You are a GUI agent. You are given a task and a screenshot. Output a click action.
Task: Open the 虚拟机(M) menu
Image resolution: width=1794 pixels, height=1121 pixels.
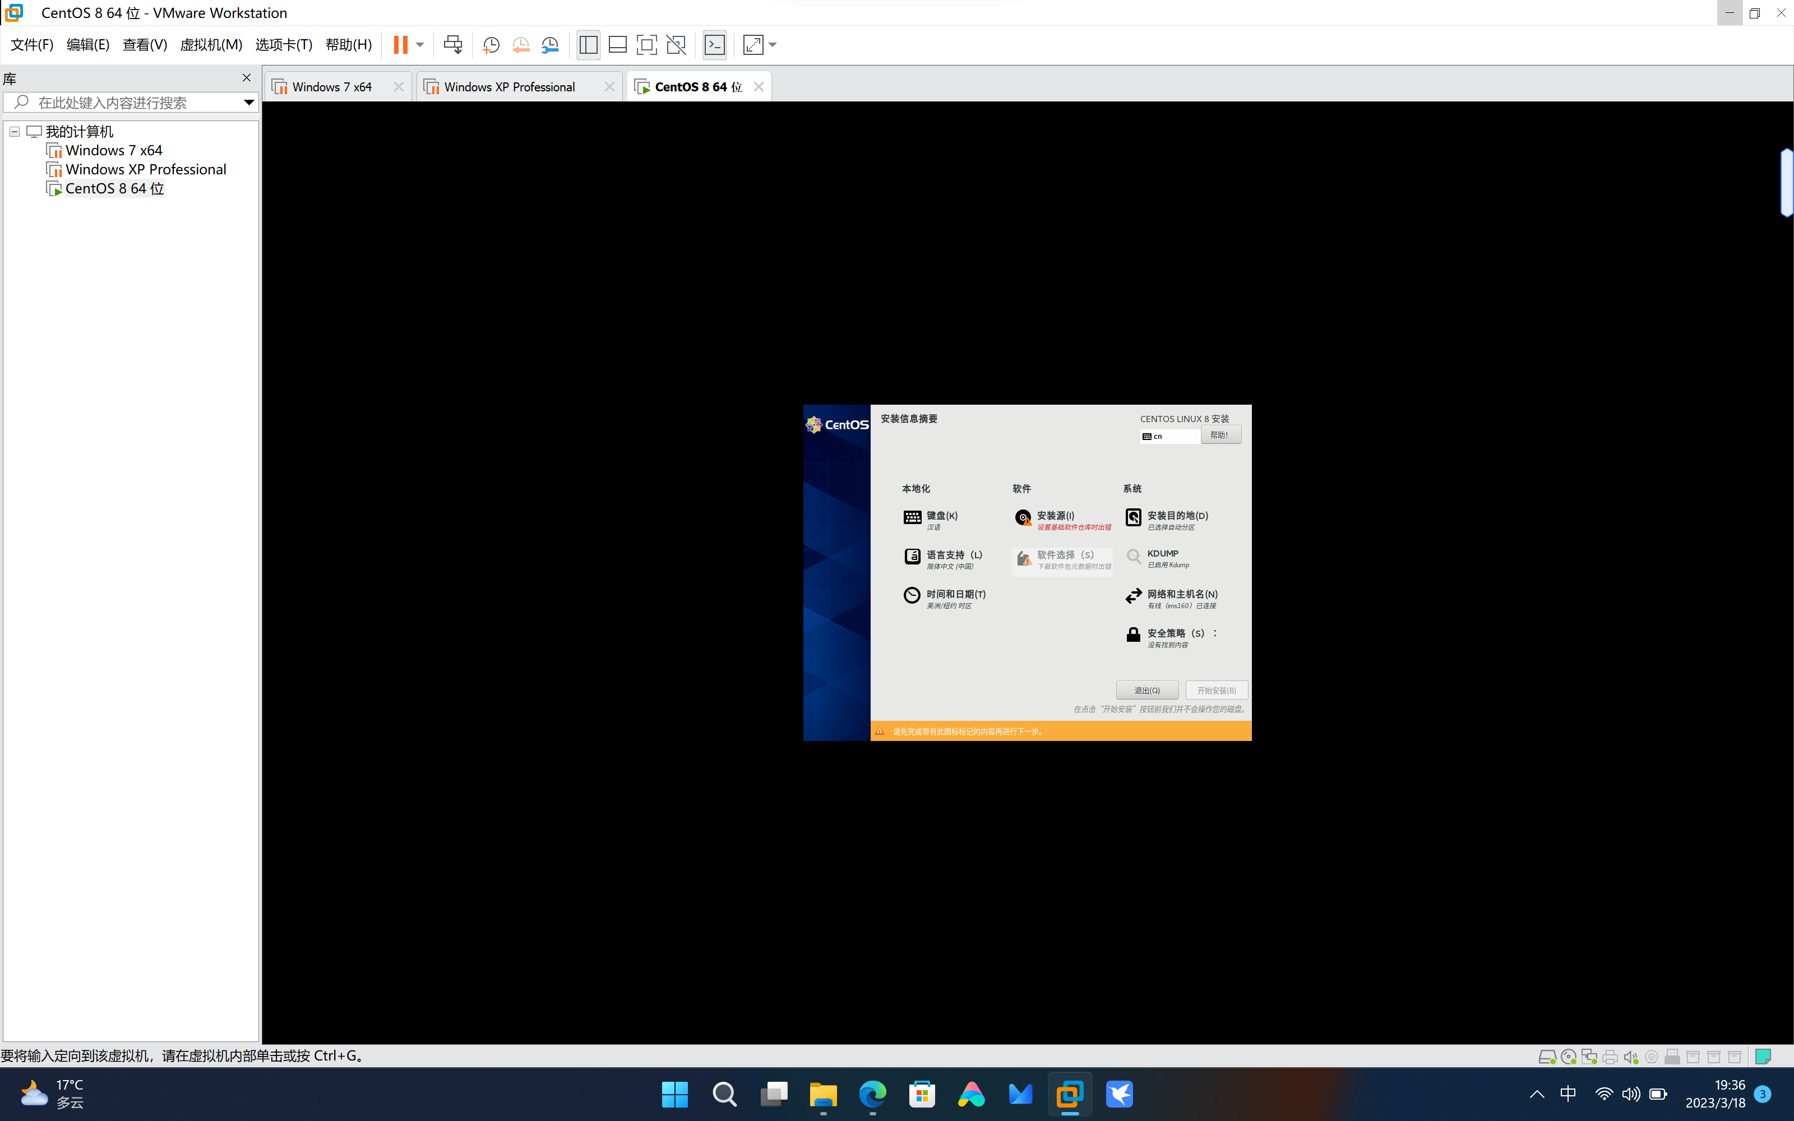click(x=211, y=44)
